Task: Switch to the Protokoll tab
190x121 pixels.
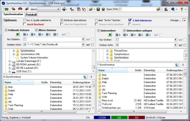Action: coord(31,14)
